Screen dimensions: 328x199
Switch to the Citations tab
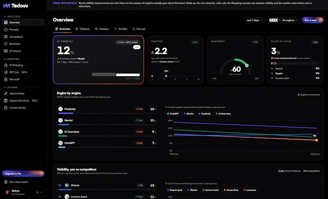click(83, 29)
